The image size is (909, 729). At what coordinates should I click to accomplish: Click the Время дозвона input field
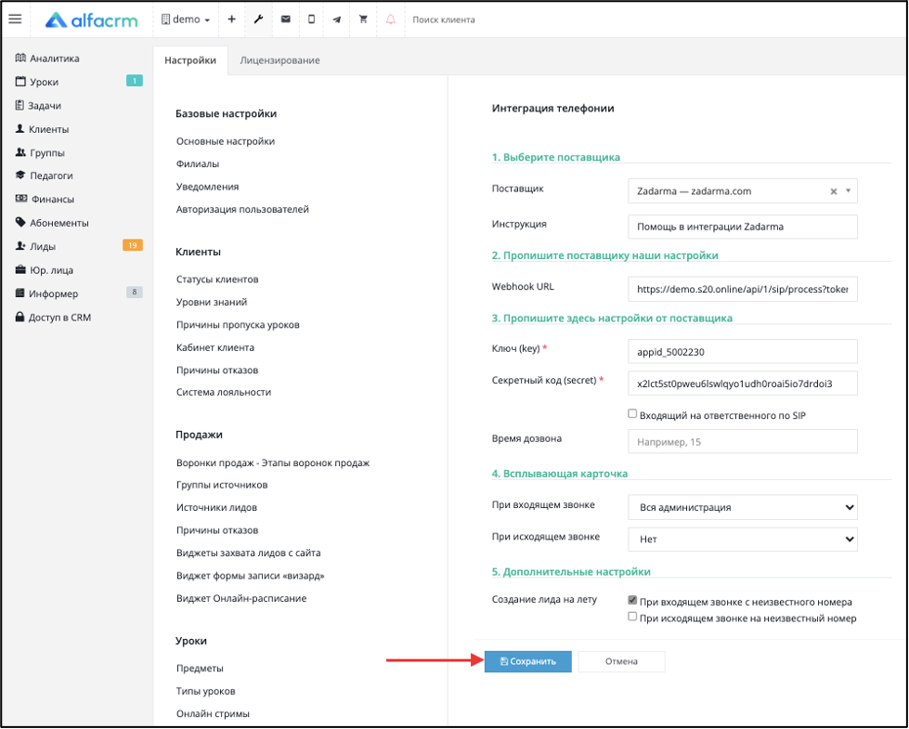(x=742, y=442)
